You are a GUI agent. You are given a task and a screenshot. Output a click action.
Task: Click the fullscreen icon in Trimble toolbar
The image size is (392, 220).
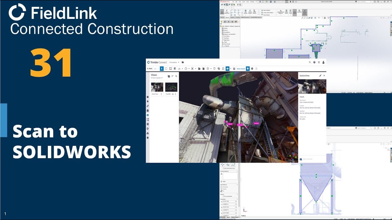point(256,69)
